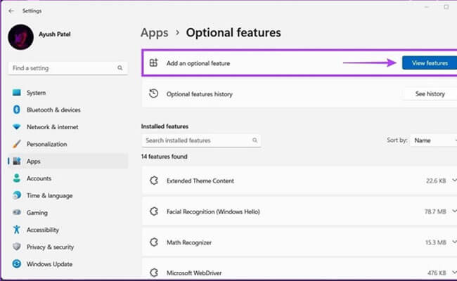Click the Gaming controller icon
457x281 pixels.
tap(17, 212)
